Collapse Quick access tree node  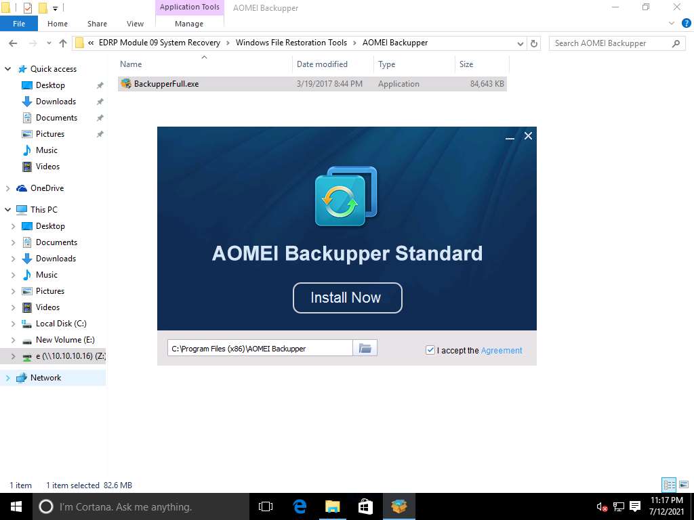(7, 69)
